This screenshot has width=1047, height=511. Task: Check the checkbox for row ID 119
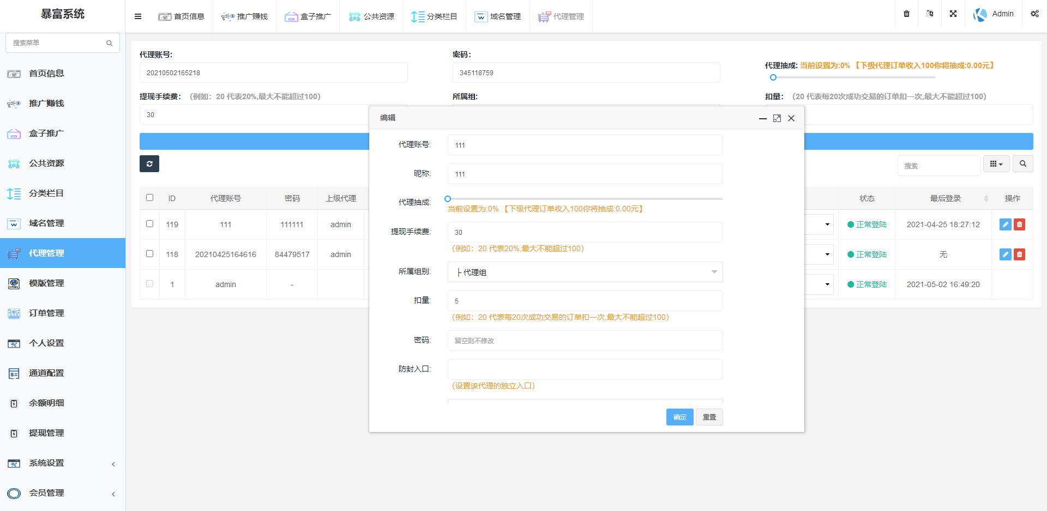point(149,224)
